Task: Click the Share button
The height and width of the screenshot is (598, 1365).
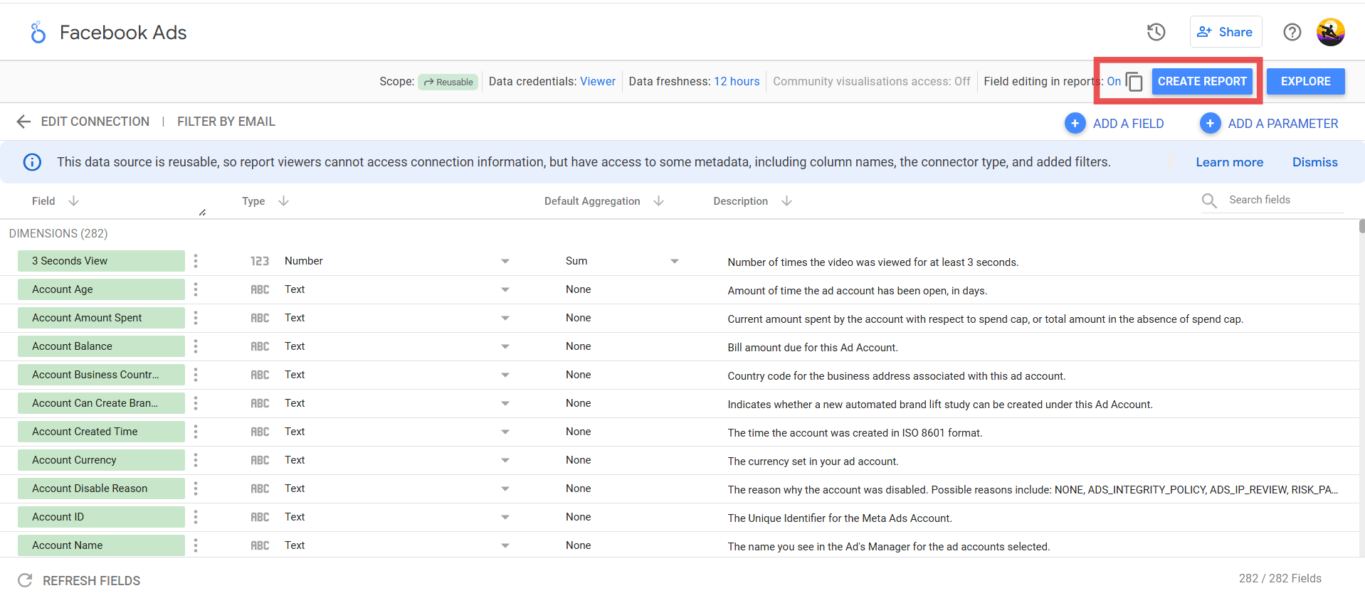Action: pos(1226,32)
